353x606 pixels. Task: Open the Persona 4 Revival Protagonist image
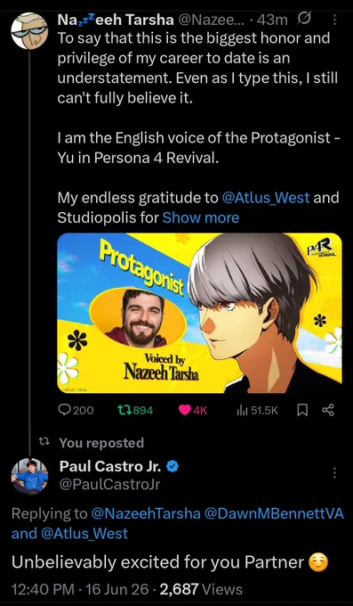click(199, 313)
